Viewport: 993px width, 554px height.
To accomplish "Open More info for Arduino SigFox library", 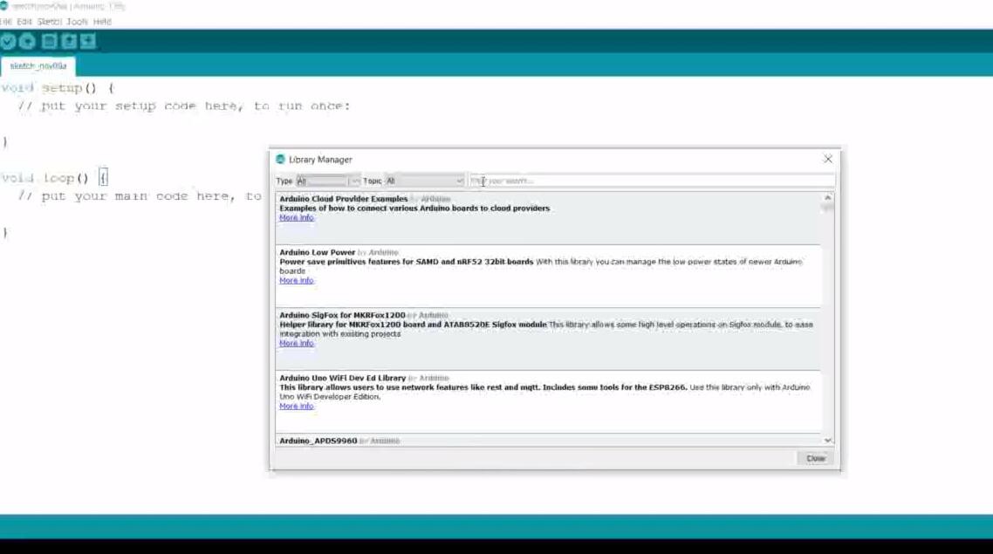I will pos(297,343).
